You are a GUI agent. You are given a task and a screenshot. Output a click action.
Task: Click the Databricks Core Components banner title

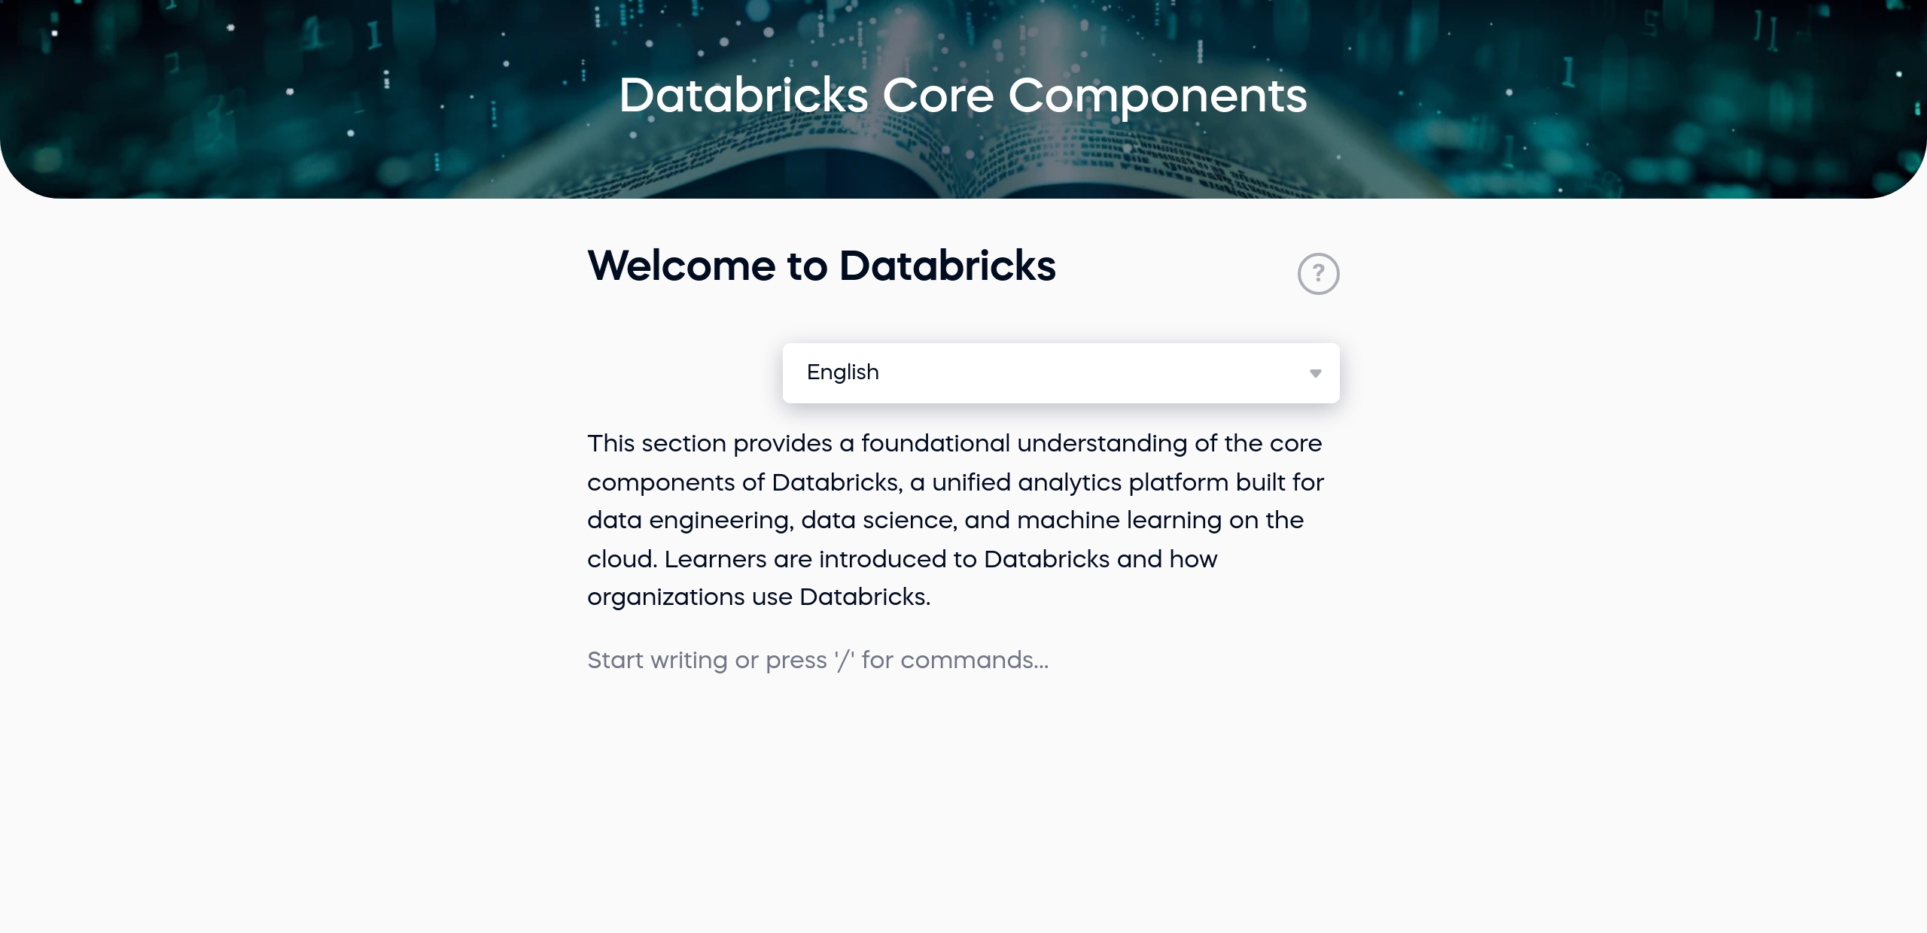(963, 96)
